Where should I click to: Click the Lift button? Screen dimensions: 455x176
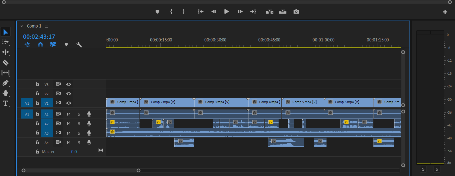click(269, 11)
